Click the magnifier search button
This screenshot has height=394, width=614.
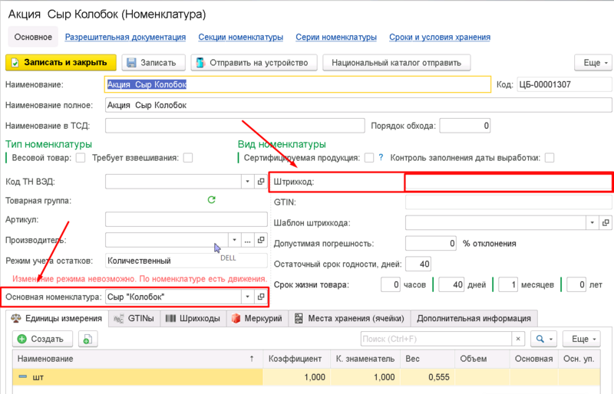click(544, 339)
